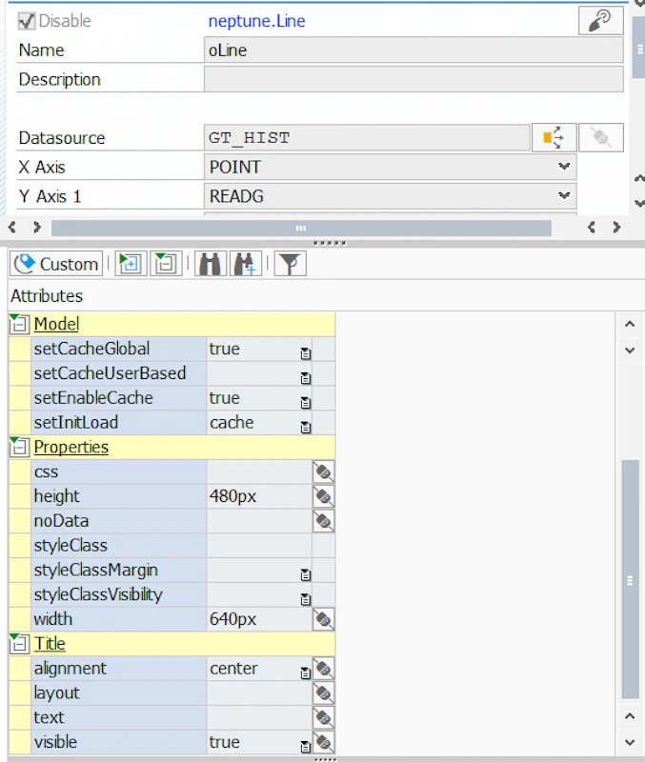The height and width of the screenshot is (762, 645).
Task: Click the wrench help icon button
Action: coord(601,20)
